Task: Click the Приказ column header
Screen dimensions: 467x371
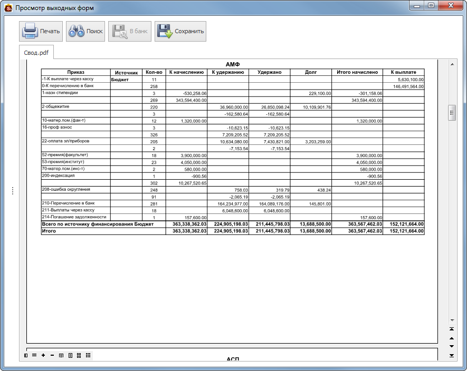Action: tap(75, 72)
